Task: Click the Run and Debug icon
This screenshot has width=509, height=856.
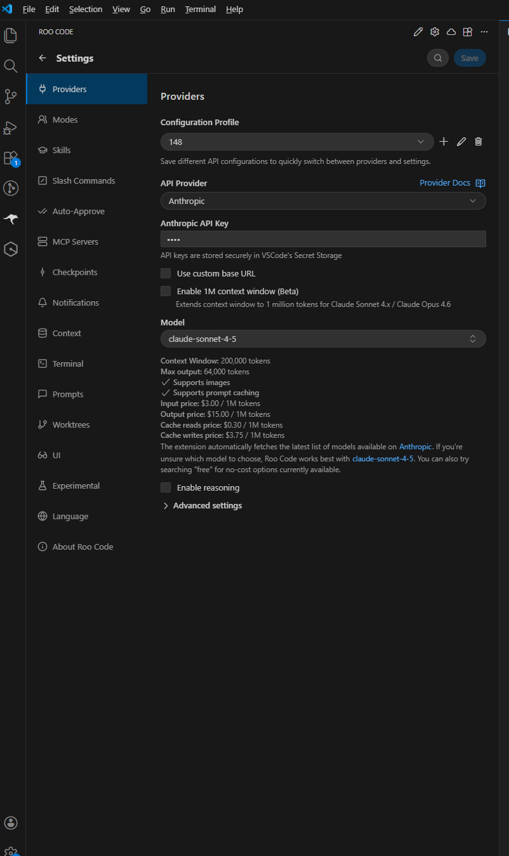Action: [x=11, y=127]
